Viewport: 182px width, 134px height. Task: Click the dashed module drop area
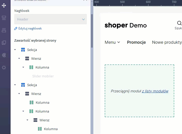coord(139,91)
